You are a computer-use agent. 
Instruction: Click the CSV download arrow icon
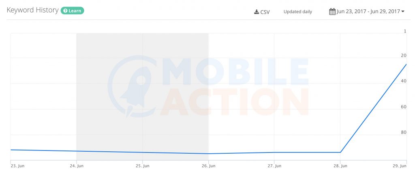click(257, 12)
